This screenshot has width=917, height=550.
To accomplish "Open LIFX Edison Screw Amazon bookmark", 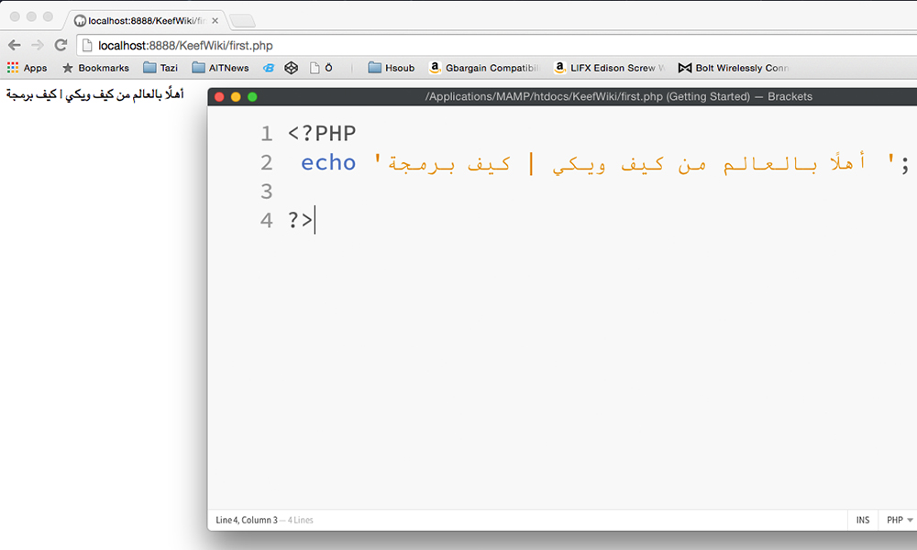I will point(610,68).
